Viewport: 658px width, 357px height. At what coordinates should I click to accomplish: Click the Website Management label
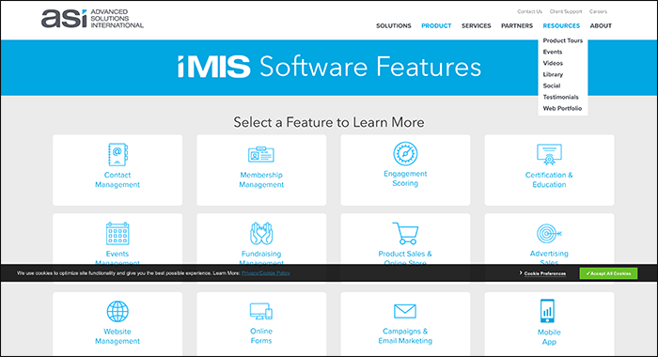117,336
